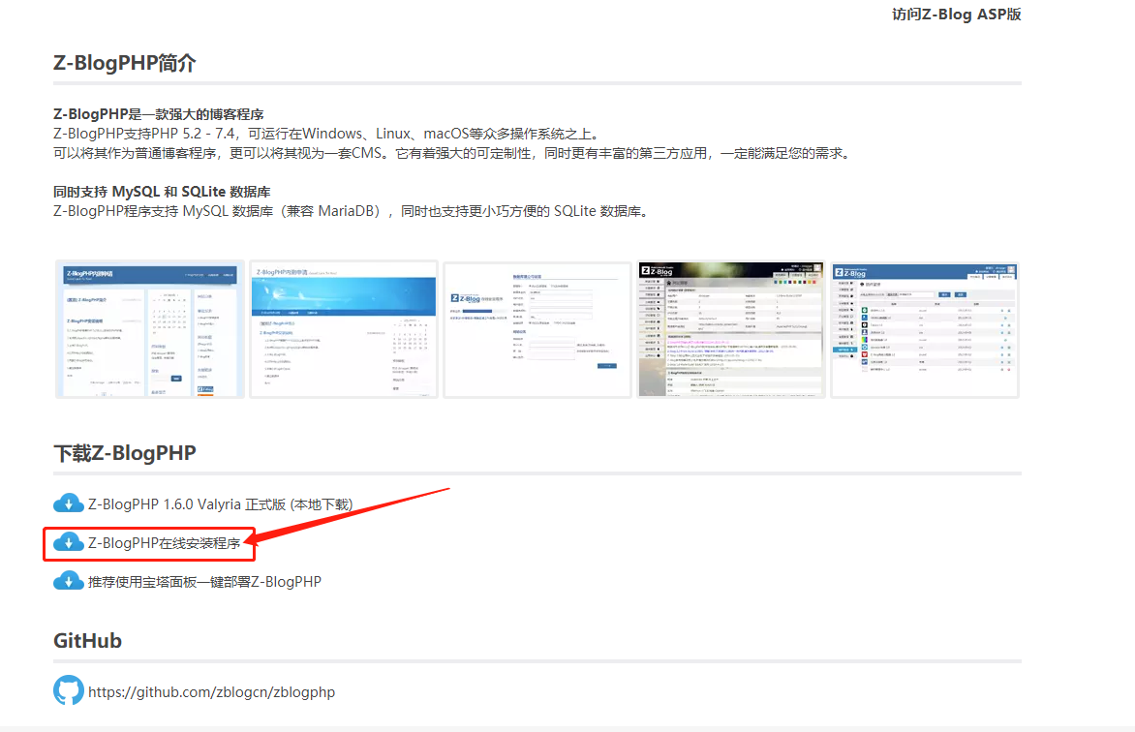Click the cloud icon beside 宝塔面板

coord(69,581)
